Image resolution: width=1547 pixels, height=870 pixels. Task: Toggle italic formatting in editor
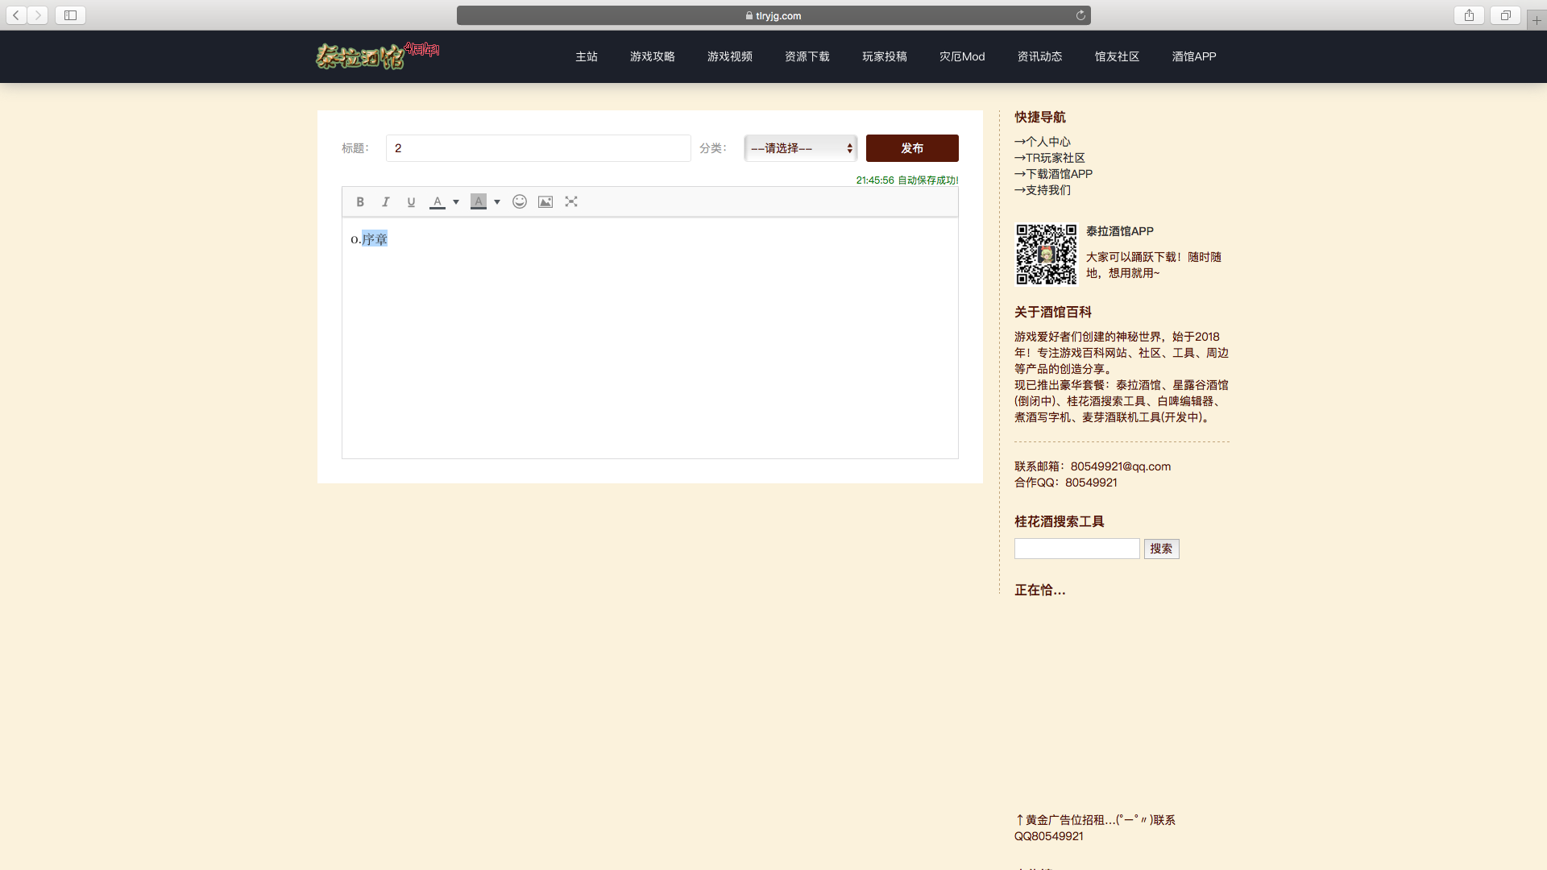(x=385, y=202)
